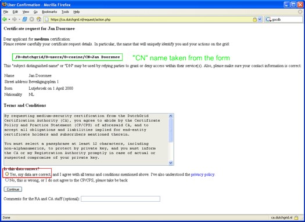Click the address bar URL field
Viewport: 305px width, 222px height.
tap(148, 19)
